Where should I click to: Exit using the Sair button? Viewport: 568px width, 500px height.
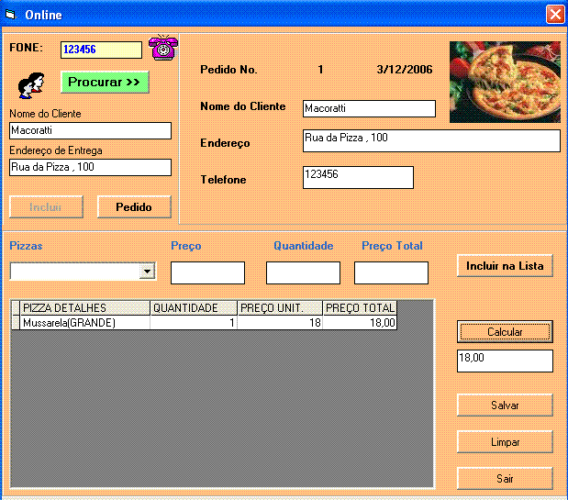point(505,479)
